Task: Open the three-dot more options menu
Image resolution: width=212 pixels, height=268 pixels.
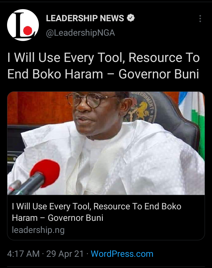Action: click(x=200, y=19)
